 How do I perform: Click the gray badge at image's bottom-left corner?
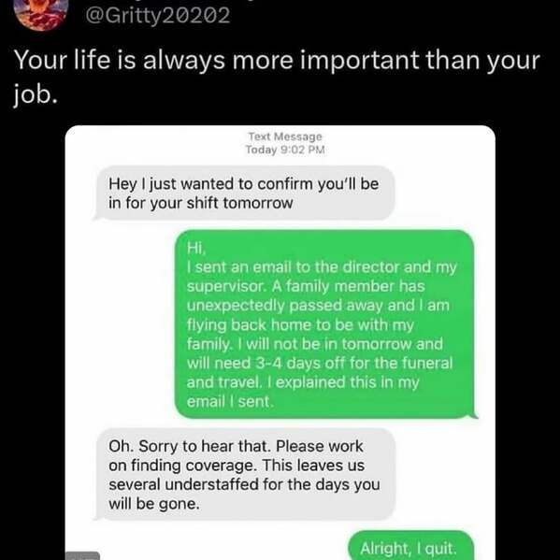click(x=83, y=555)
